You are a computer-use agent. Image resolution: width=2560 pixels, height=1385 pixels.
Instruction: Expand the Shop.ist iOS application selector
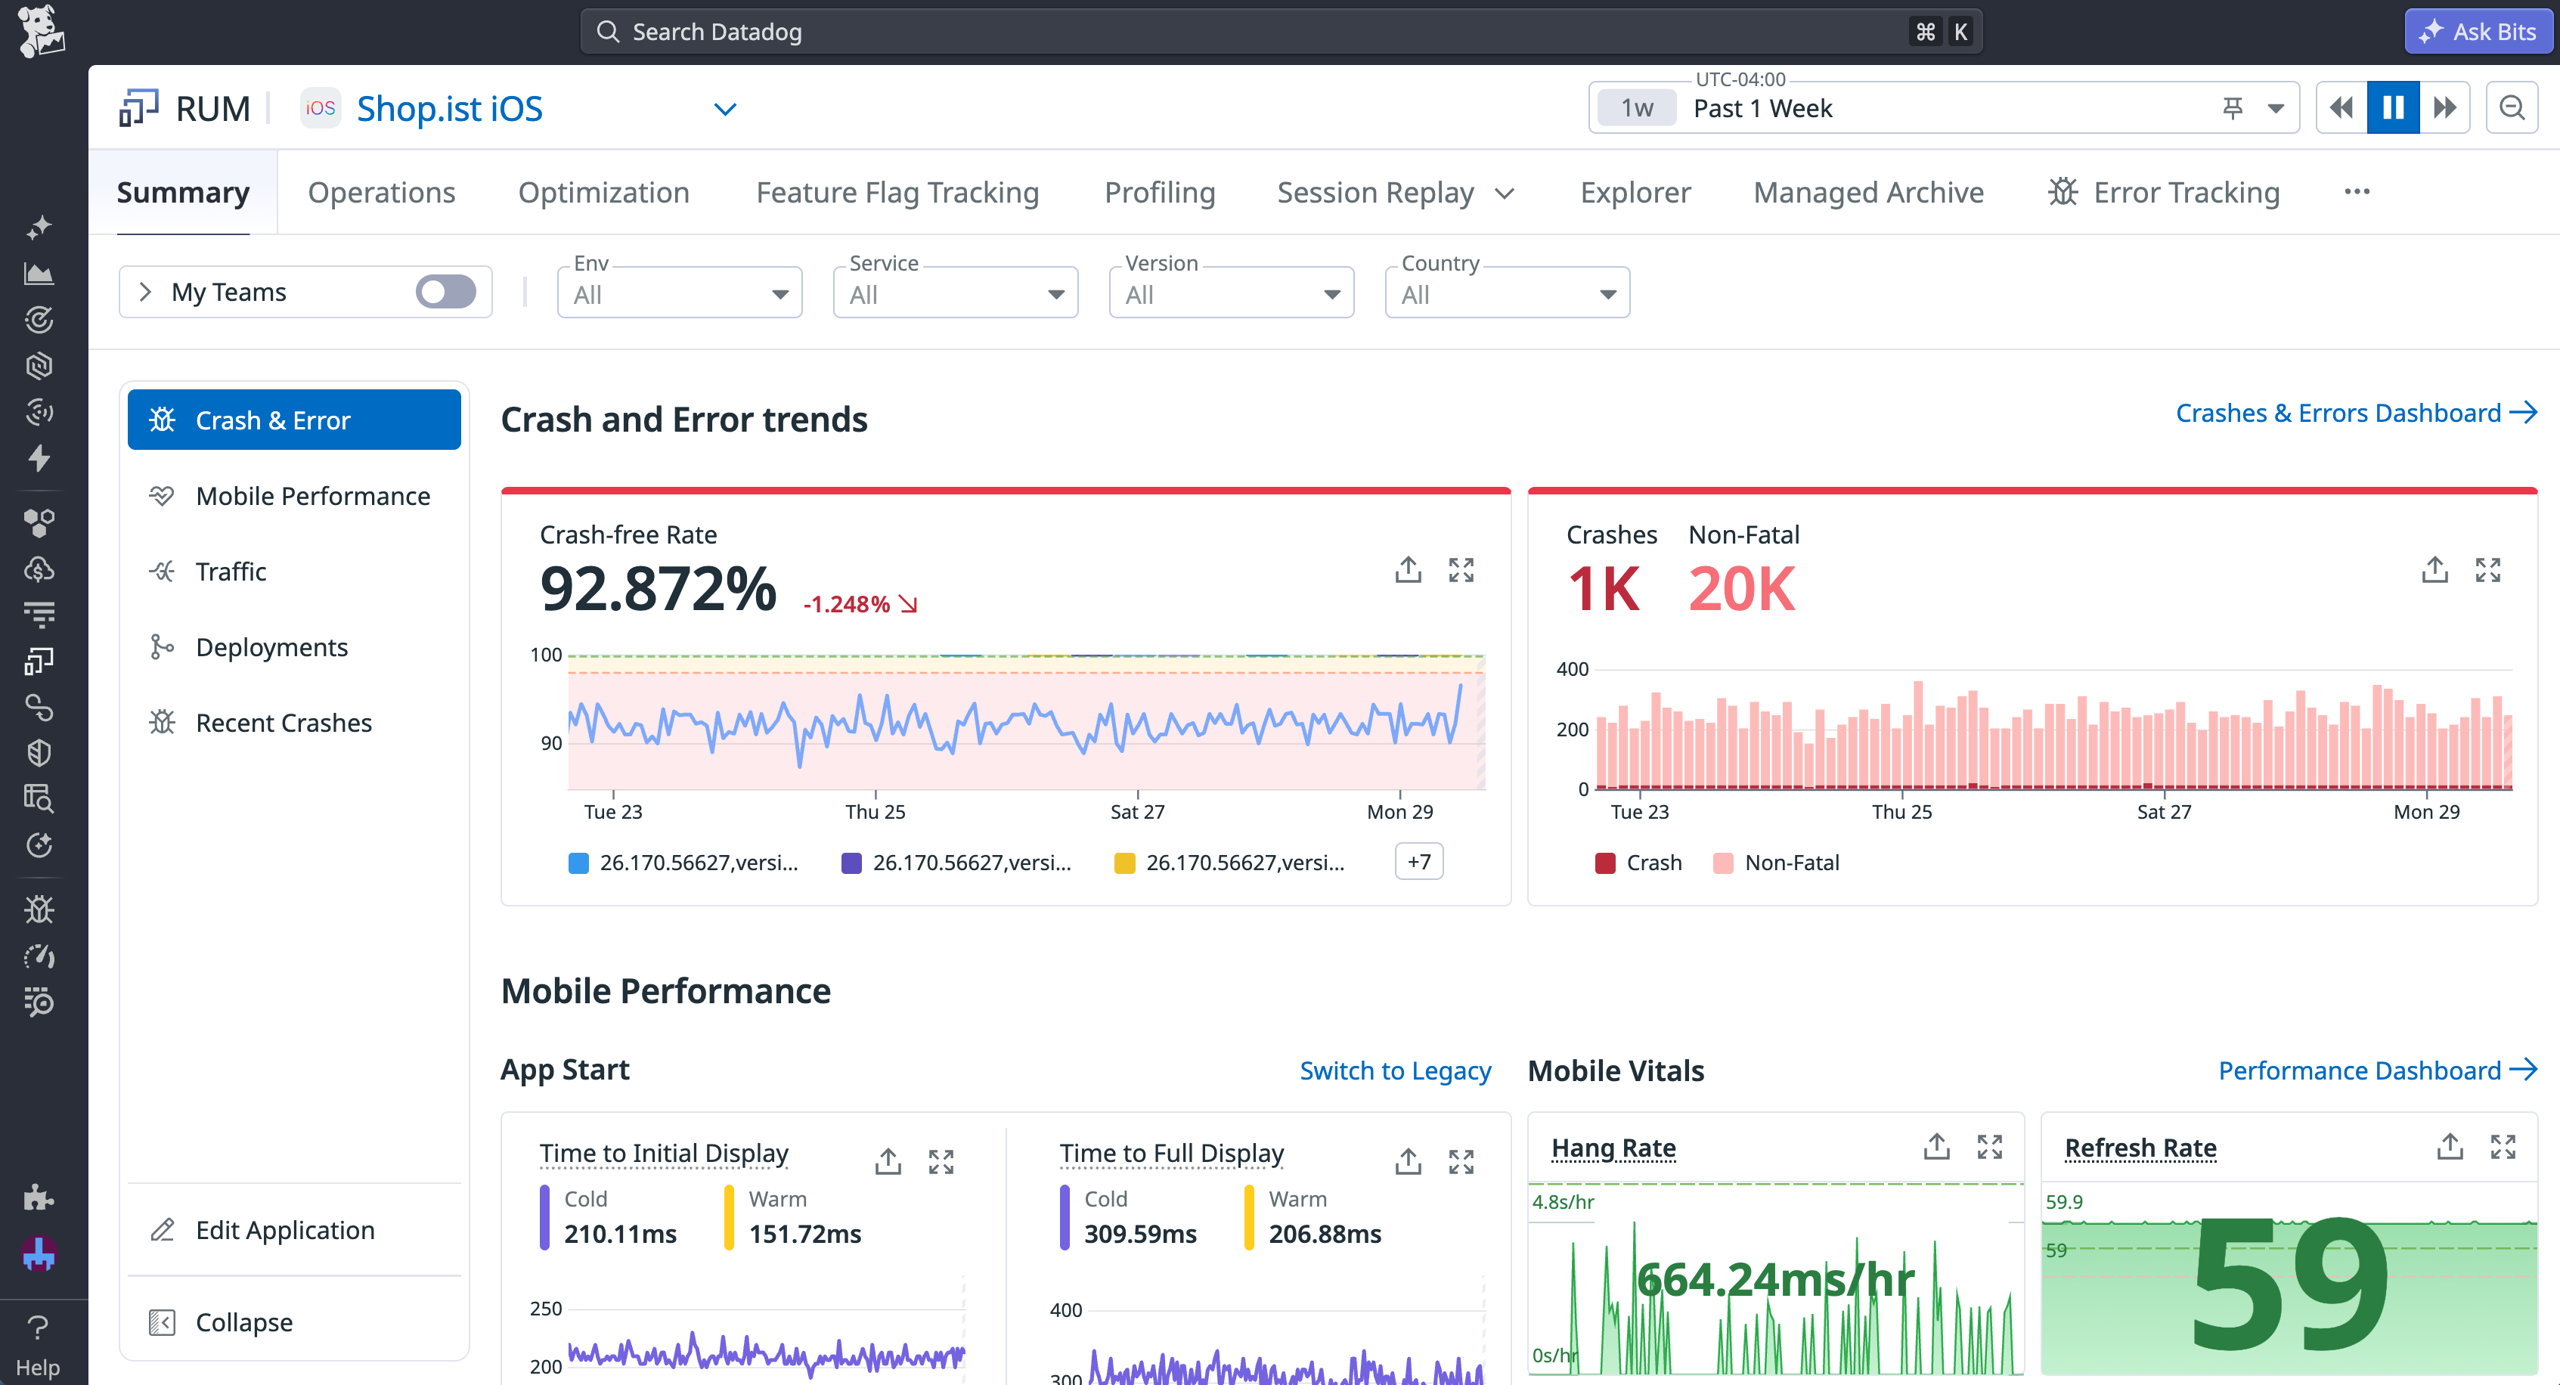tap(724, 110)
